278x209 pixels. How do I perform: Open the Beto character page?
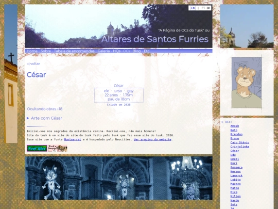click(234, 130)
